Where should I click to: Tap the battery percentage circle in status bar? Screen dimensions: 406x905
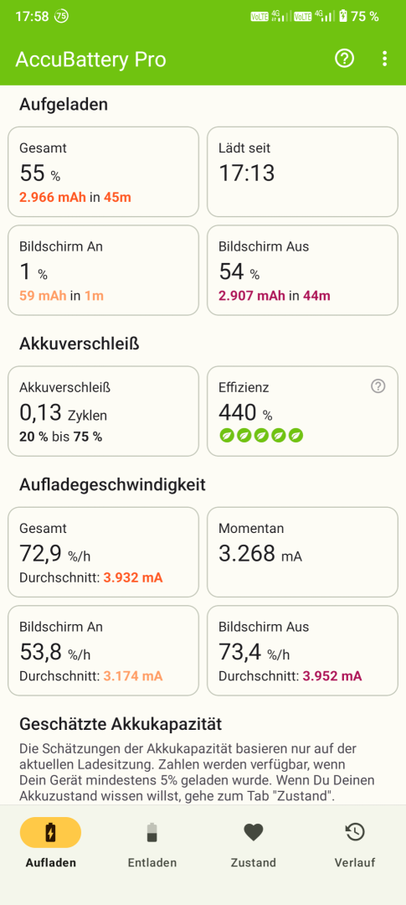[61, 16]
